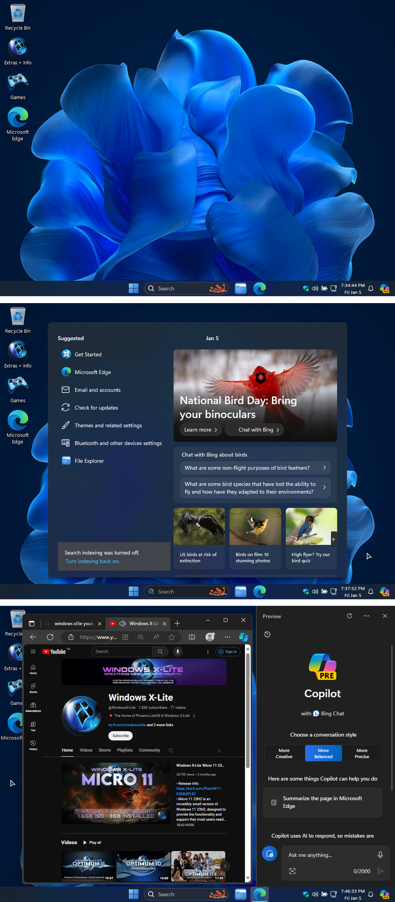
Task: Add page to favorites with star icon
Action: 171,637
